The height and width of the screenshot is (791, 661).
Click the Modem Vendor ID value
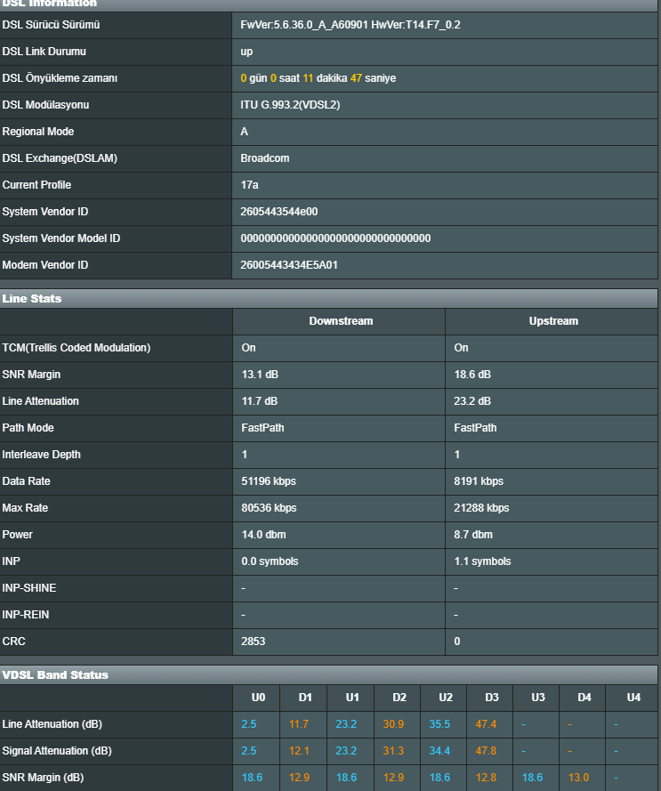[x=289, y=265]
